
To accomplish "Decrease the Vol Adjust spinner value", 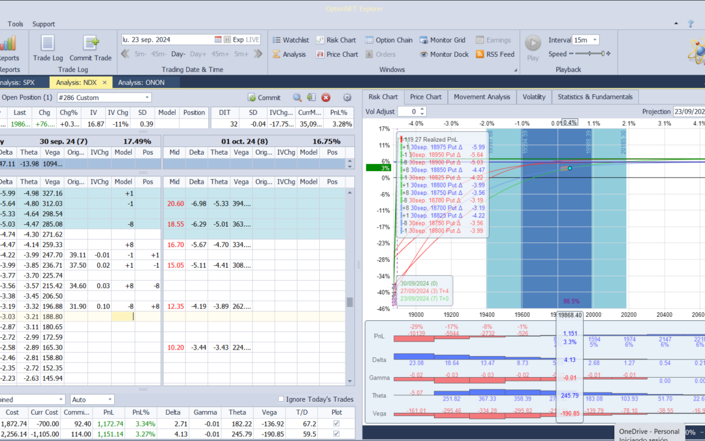I will coord(422,114).
